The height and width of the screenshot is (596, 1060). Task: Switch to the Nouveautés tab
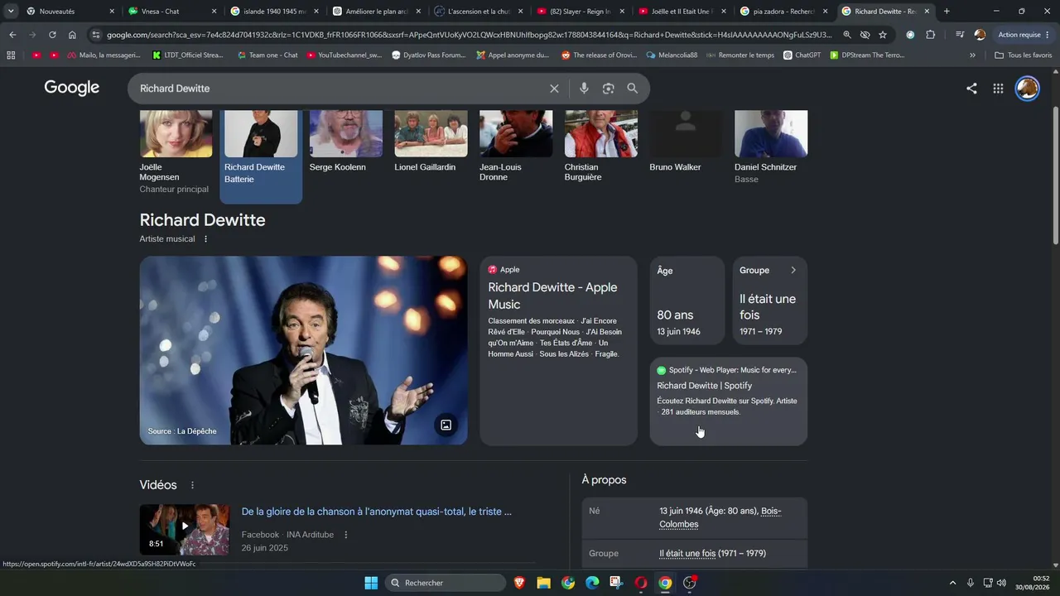[x=70, y=12]
